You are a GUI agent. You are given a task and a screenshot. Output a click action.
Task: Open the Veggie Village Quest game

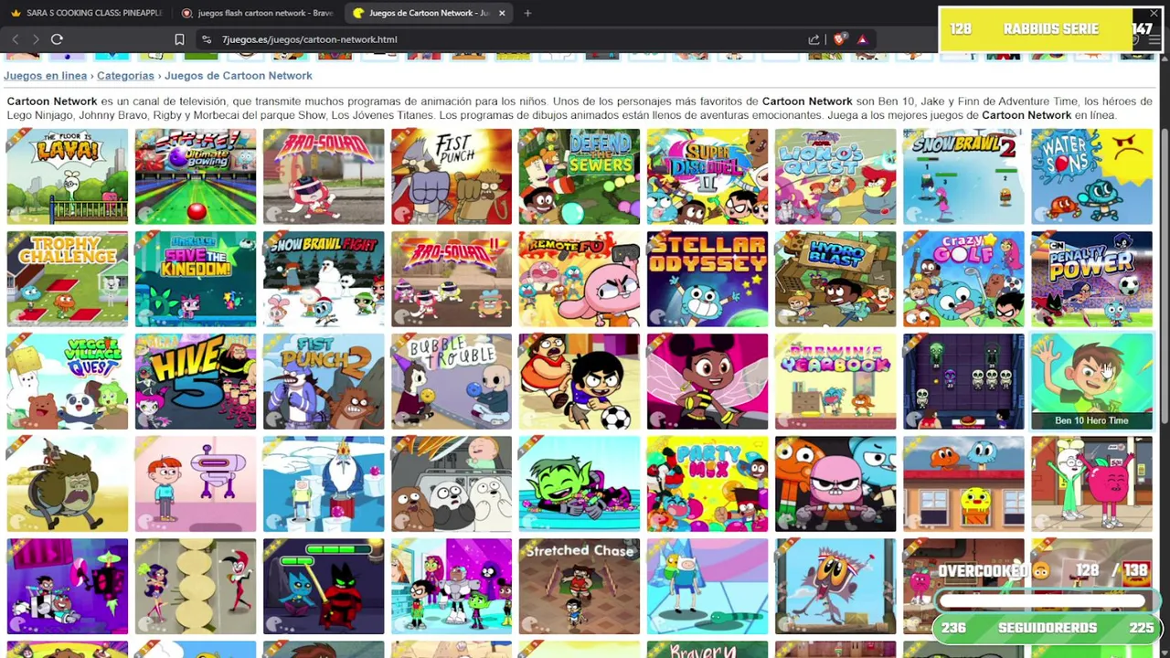68,381
